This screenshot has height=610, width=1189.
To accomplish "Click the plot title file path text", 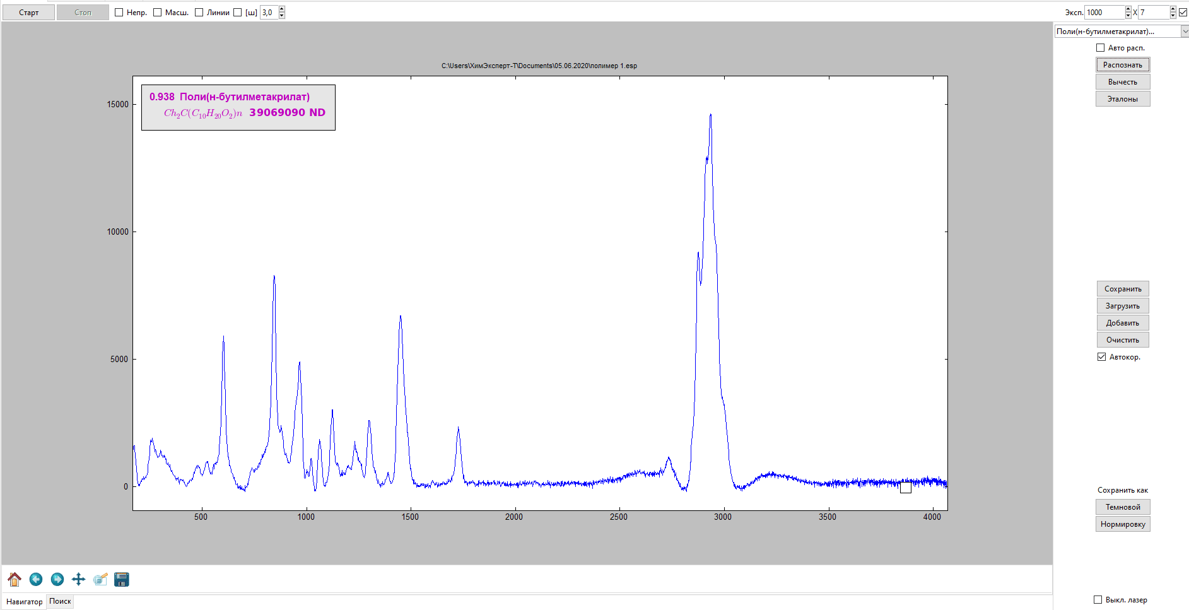I will [x=539, y=66].
